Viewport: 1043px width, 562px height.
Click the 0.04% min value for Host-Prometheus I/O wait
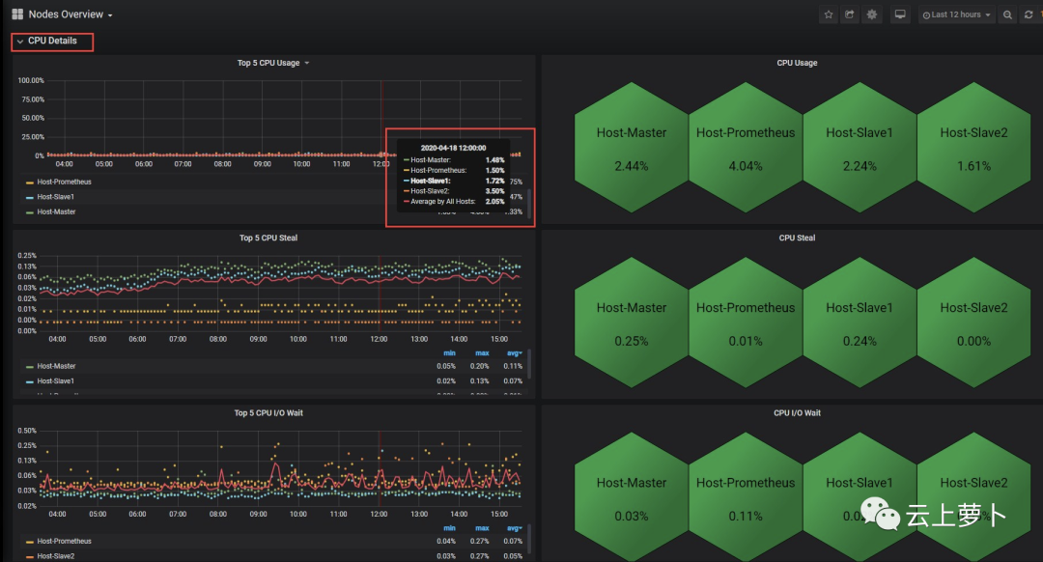tap(446, 542)
